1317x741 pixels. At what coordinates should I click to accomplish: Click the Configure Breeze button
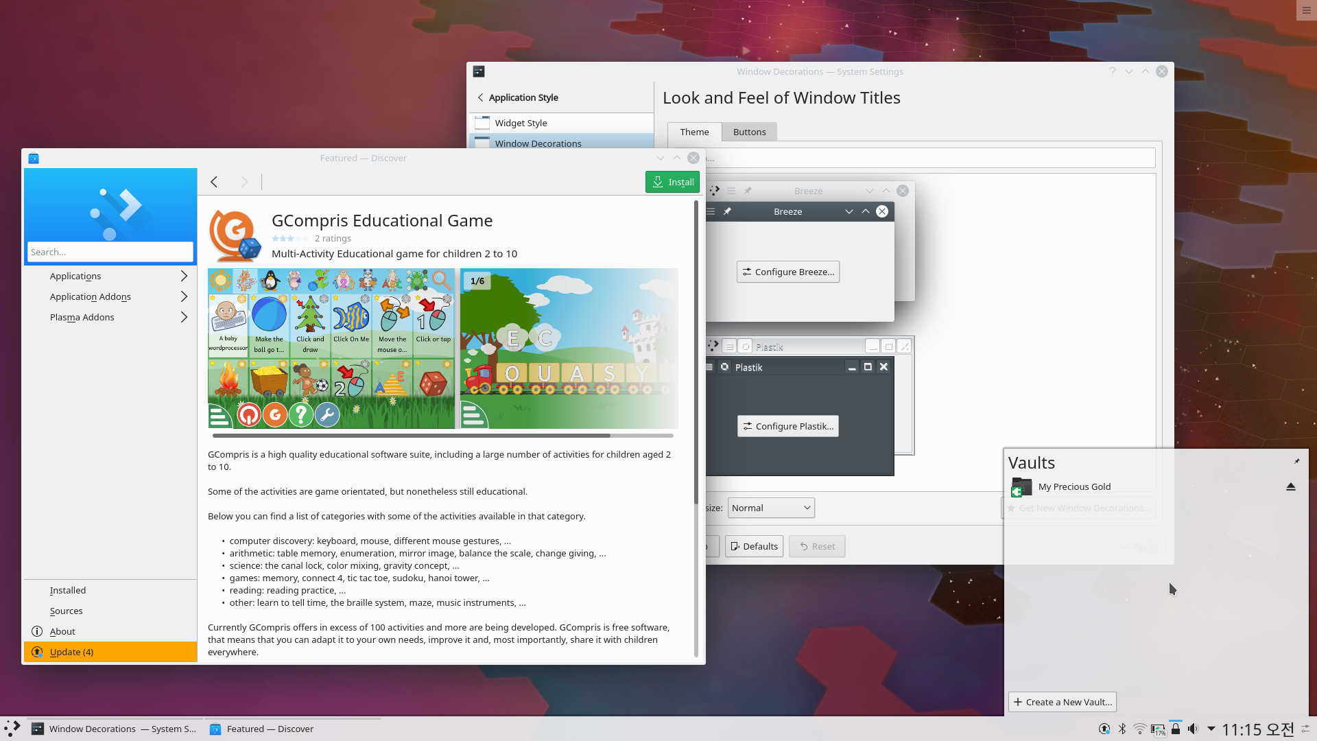788,272
